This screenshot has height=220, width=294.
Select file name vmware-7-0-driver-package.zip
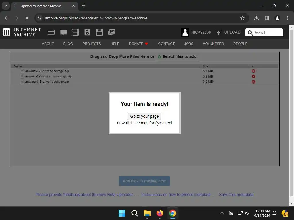click(47, 71)
